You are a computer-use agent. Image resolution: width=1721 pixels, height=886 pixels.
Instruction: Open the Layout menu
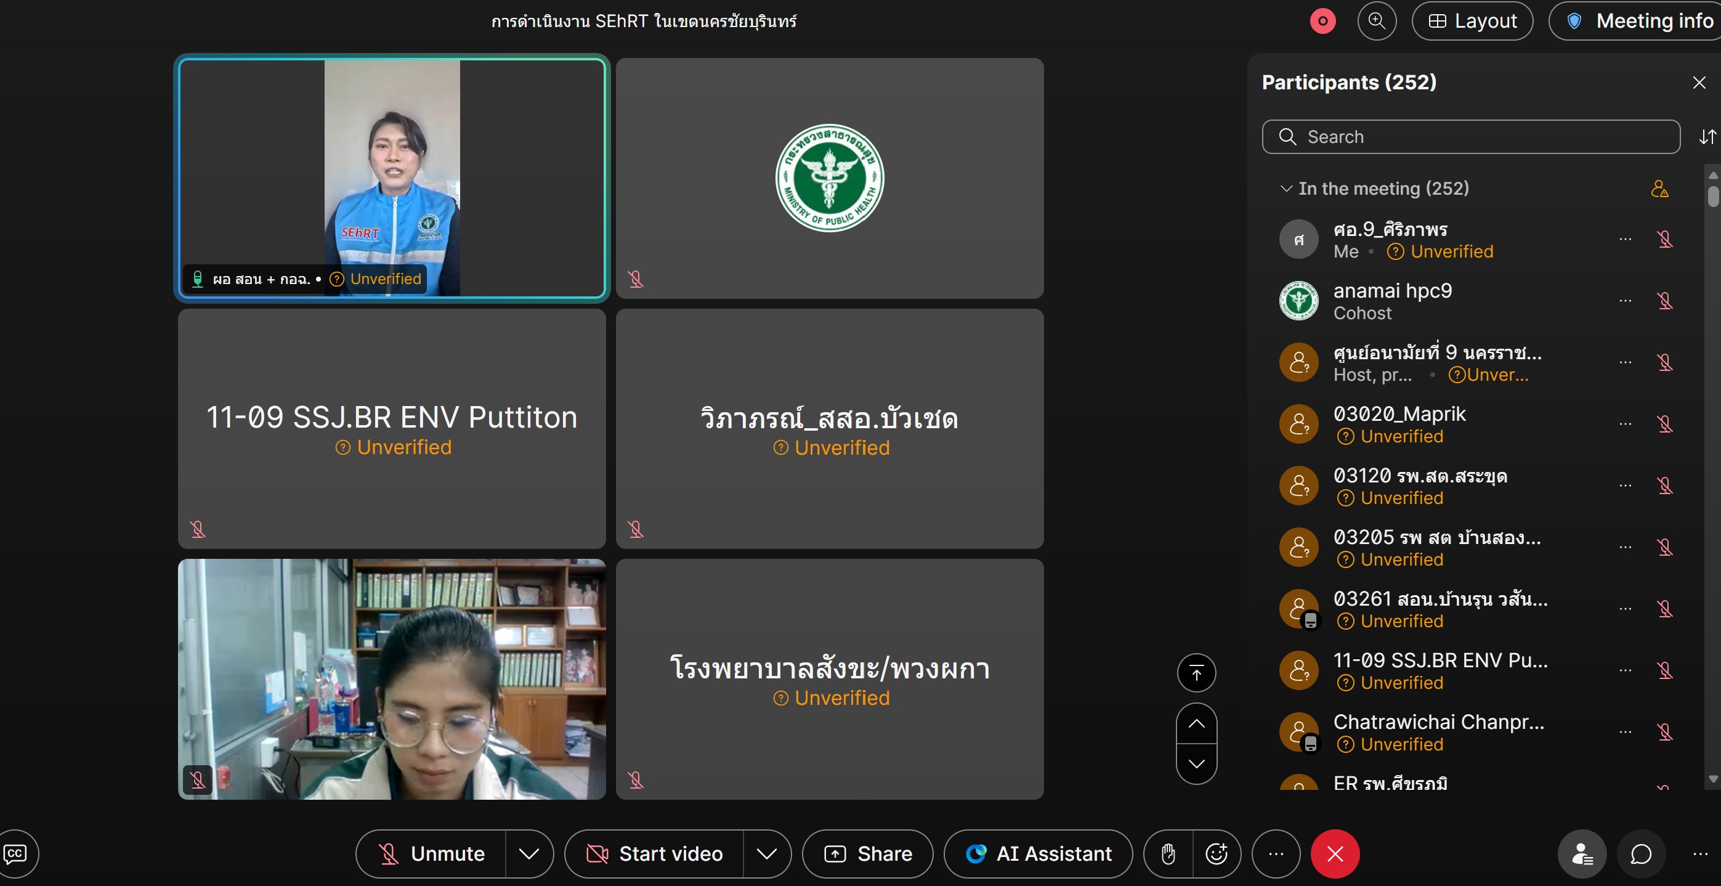pyautogui.click(x=1472, y=21)
